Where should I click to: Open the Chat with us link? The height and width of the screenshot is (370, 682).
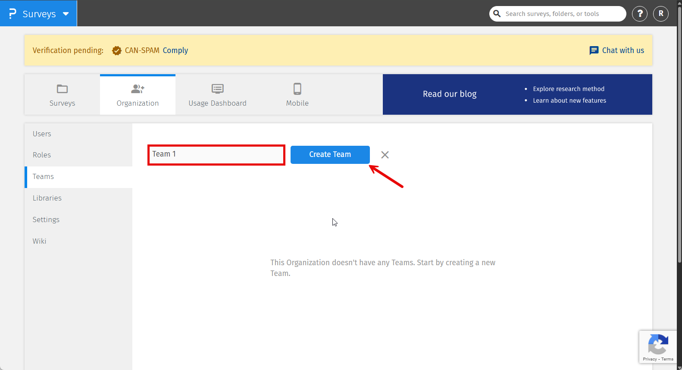point(623,50)
